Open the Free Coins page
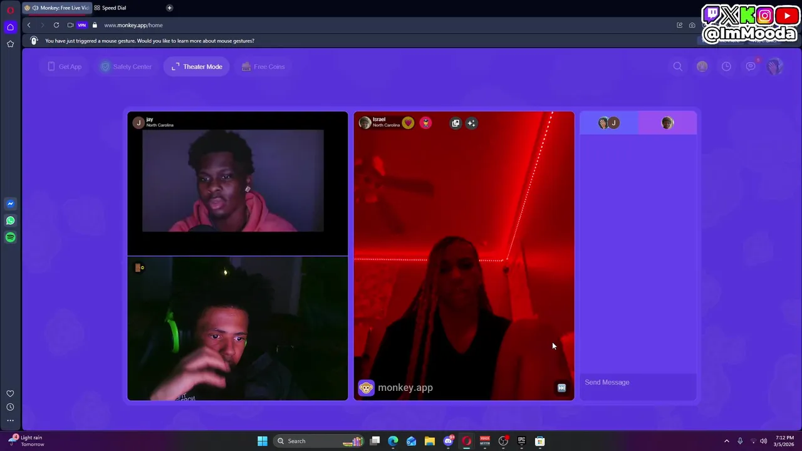This screenshot has width=802, height=451. tap(263, 66)
